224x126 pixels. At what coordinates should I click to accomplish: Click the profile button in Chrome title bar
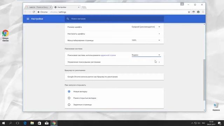182,4
